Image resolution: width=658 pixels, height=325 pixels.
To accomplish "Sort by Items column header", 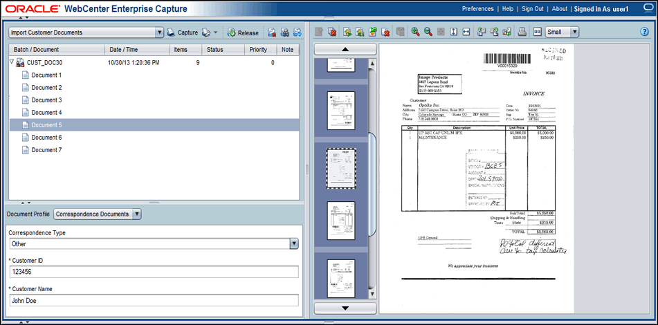I will click(185, 50).
